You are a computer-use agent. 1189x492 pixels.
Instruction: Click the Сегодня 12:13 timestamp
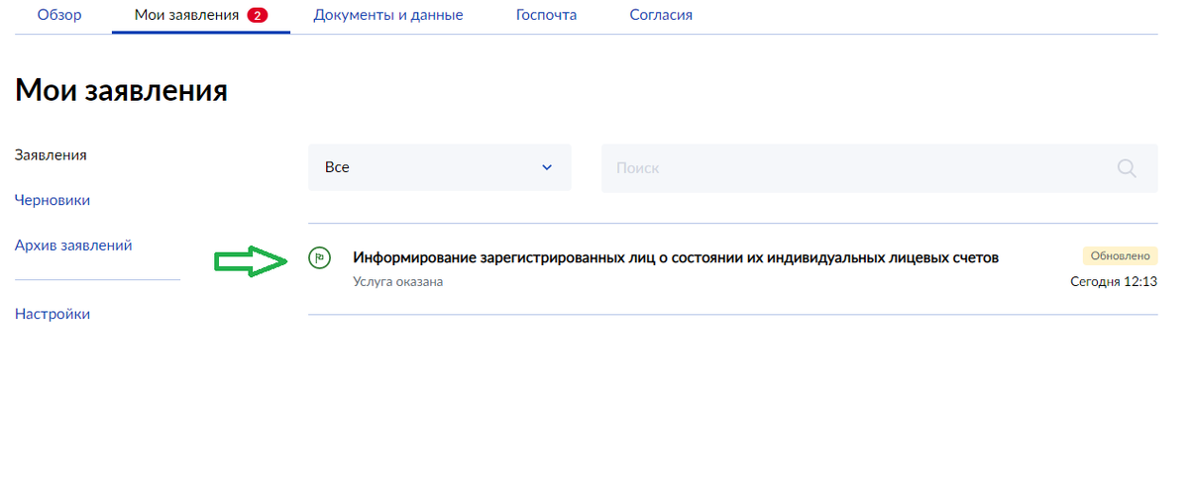click(1114, 281)
